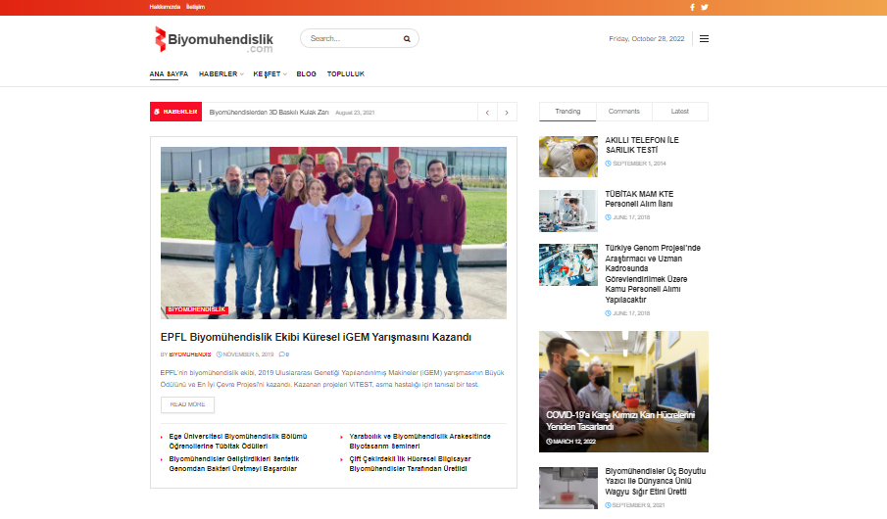This screenshot has height=519, width=887.
Task: Click the READ MORE button
Action: tap(187, 404)
